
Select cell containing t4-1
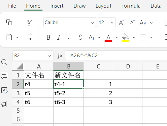(x=69, y=84)
